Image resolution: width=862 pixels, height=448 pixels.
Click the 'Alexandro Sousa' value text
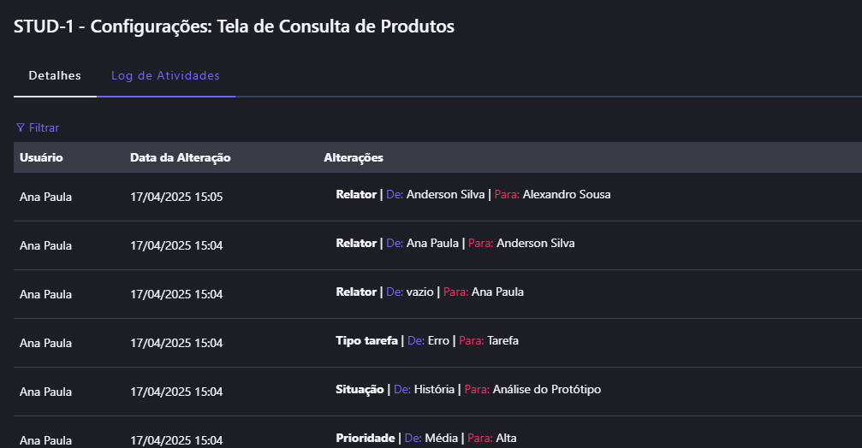[567, 195]
